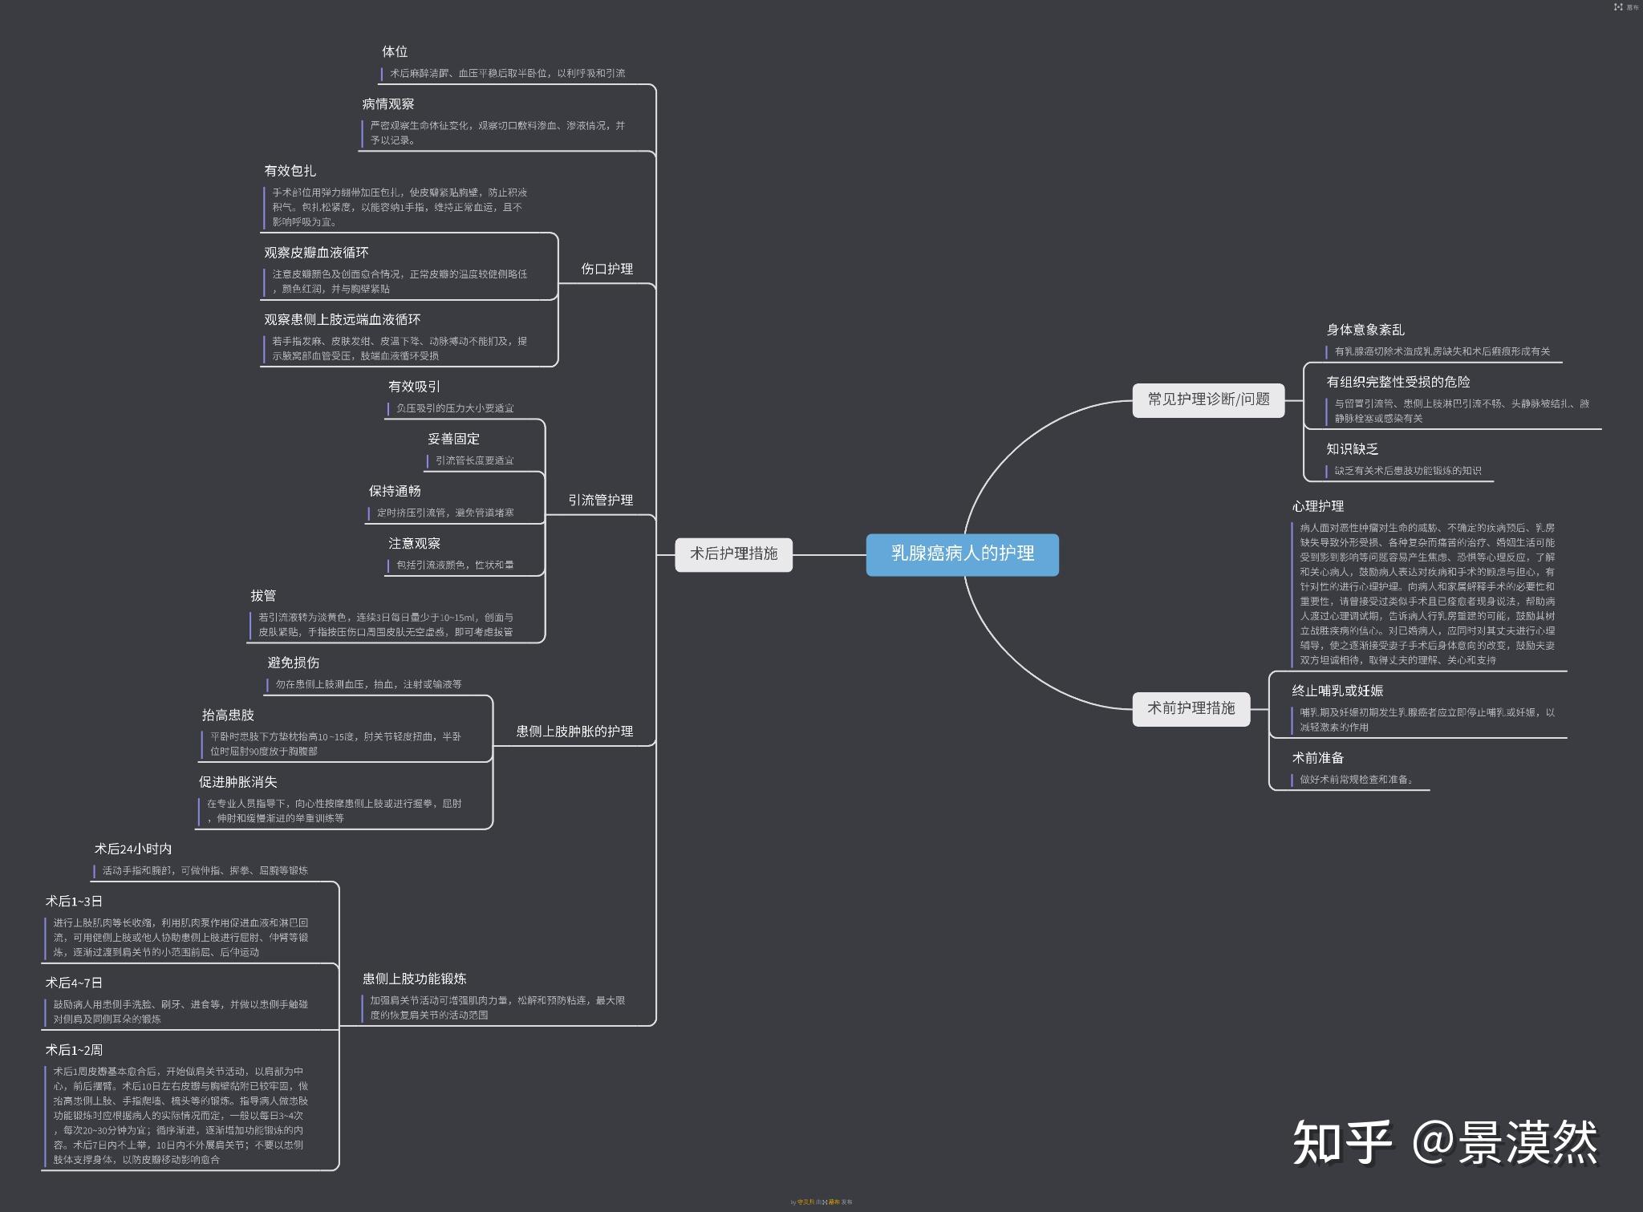The height and width of the screenshot is (1212, 1643).
Task: Select the 术前准备 node
Action: 1318,758
